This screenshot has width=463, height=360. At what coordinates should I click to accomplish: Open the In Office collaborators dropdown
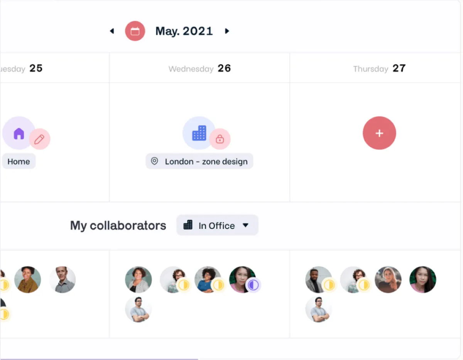[217, 225]
